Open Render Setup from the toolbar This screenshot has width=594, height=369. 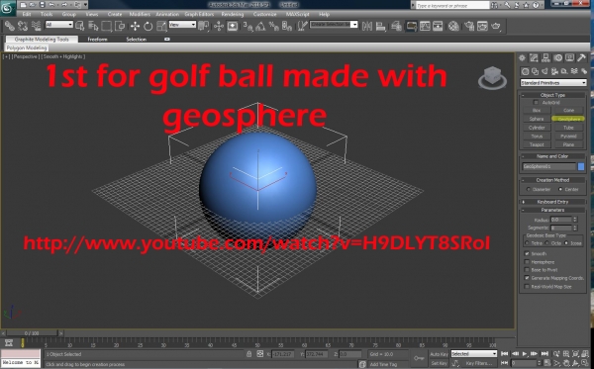[x=469, y=26]
